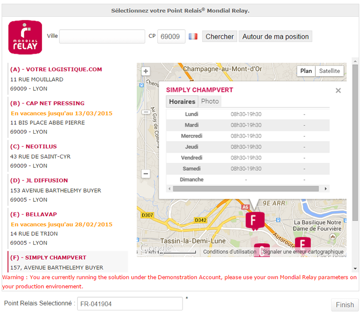Viewport: 363px width, 316px height.
Task: Click Autour de ma position button
Action: pyautogui.click(x=275, y=37)
